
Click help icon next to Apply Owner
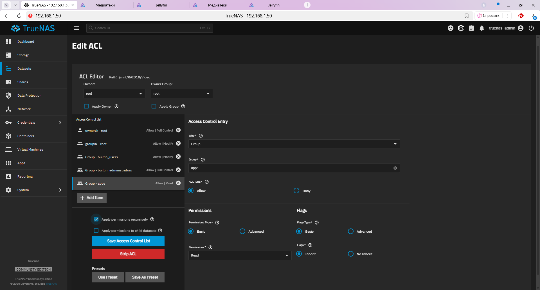pyautogui.click(x=116, y=107)
